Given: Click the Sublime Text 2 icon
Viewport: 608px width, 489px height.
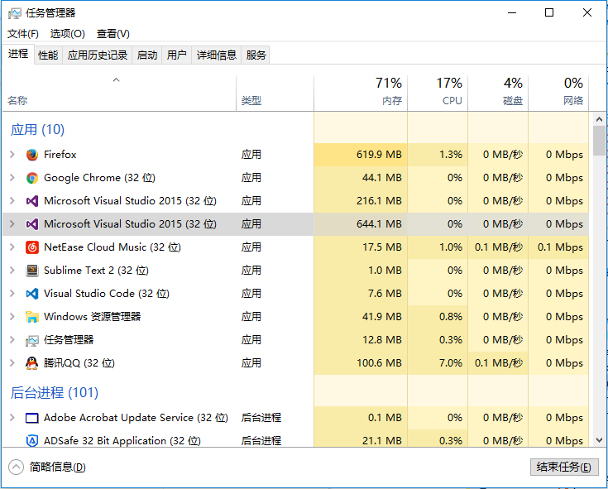Looking at the screenshot, I should 31,271.
